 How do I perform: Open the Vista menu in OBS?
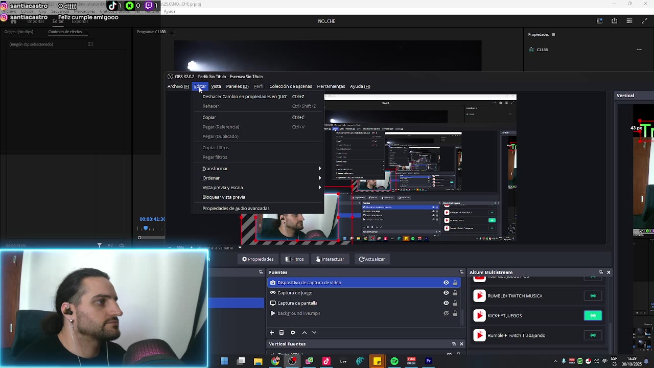[x=216, y=86]
